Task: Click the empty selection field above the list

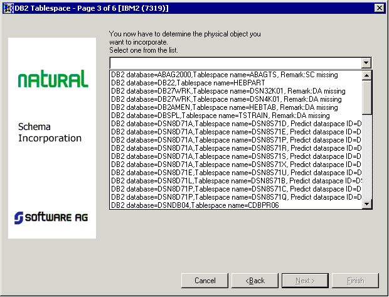Action: tap(235, 63)
